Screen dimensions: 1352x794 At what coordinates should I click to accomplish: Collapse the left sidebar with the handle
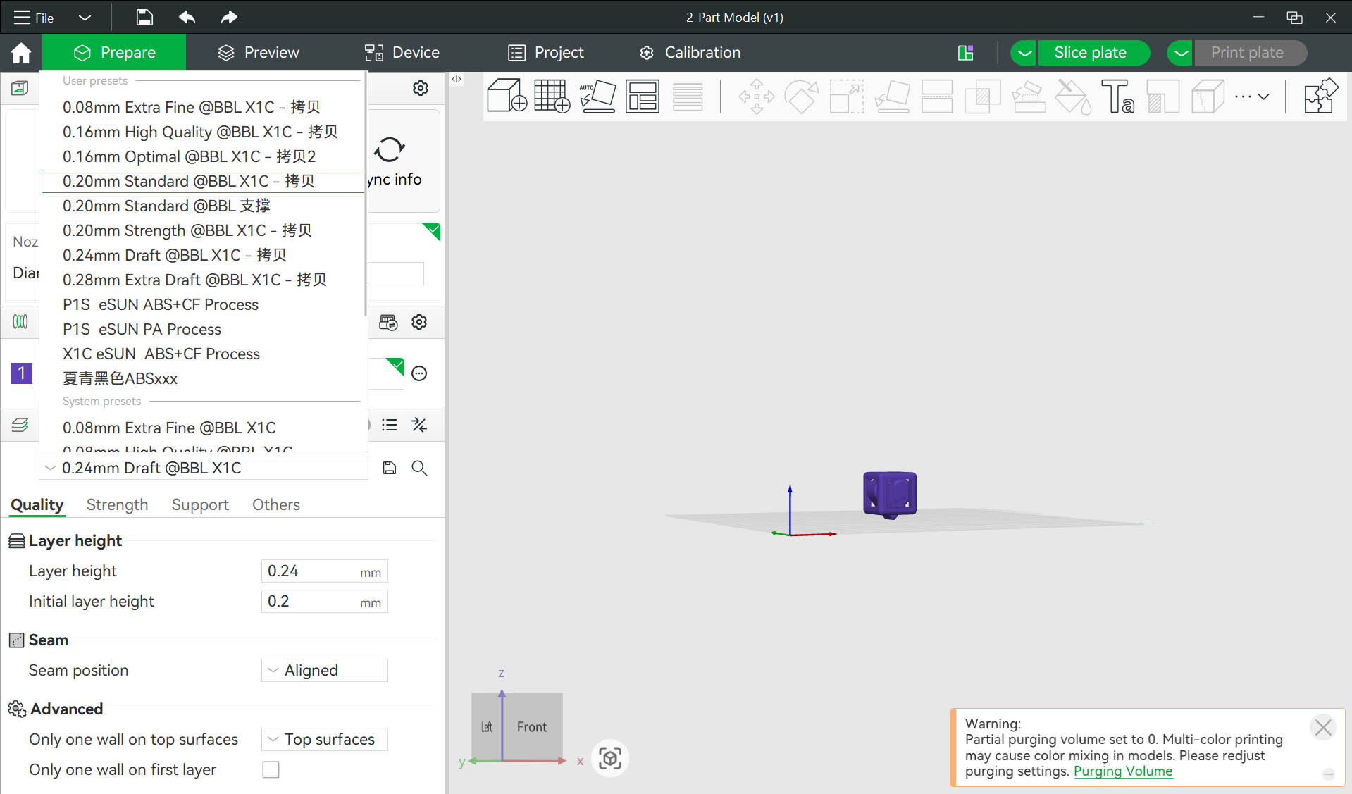click(457, 80)
